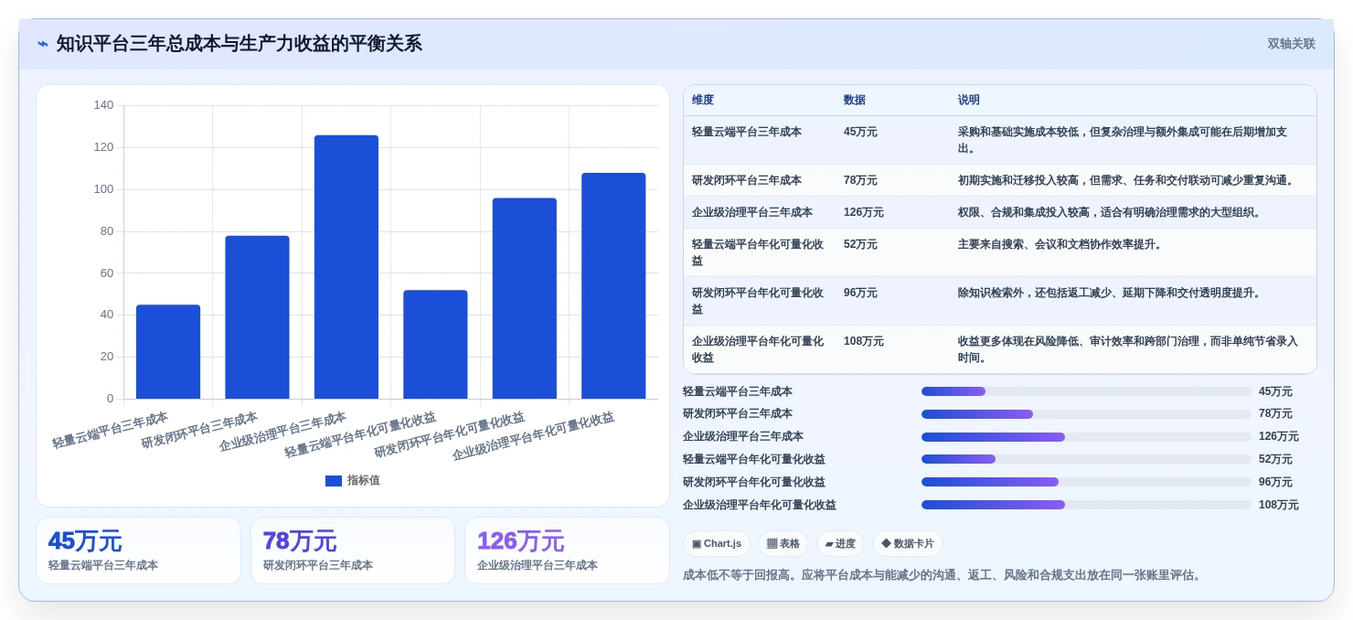Click the 108万元 progress bar
The image size is (1353, 620).
[1086, 505]
